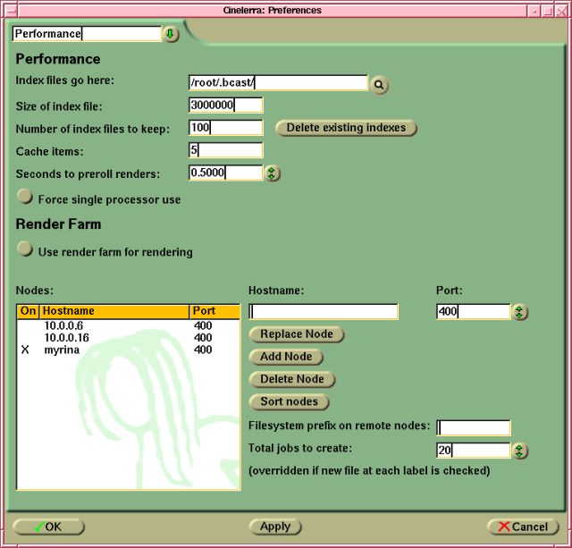572x548 pixels.
Task: Click the seconds to preroll spinner arrows
Action: [273, 173]
